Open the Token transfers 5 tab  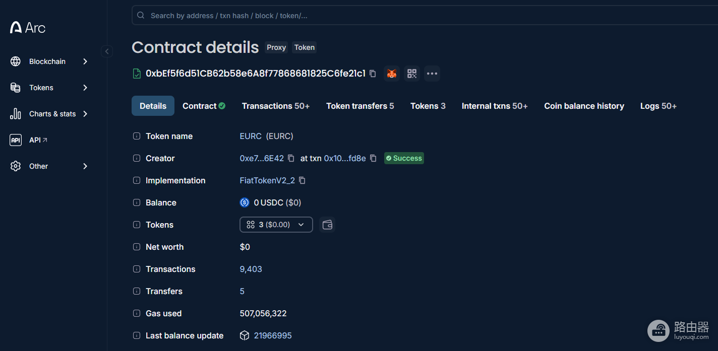(360, 106)
